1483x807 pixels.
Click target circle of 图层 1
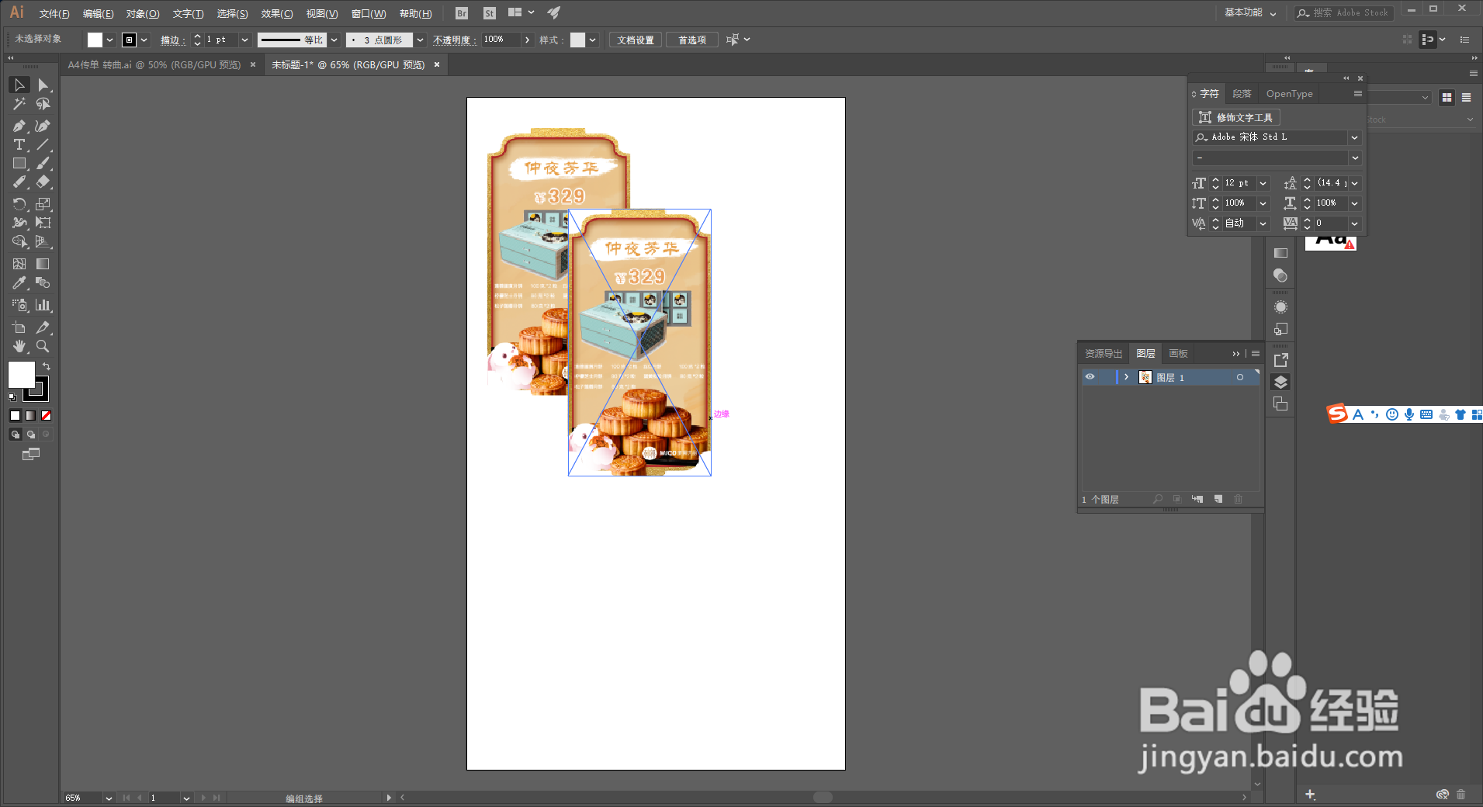pyautogui.click(x=1240, y=377)
